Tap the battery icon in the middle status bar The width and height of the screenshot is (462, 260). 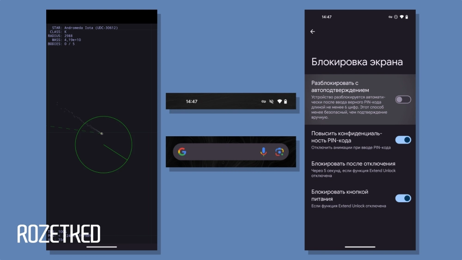click(x=286, y=101)
